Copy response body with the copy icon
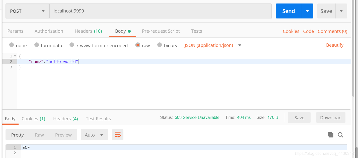This screenshot has height=158, width=358. click(331, 135)
